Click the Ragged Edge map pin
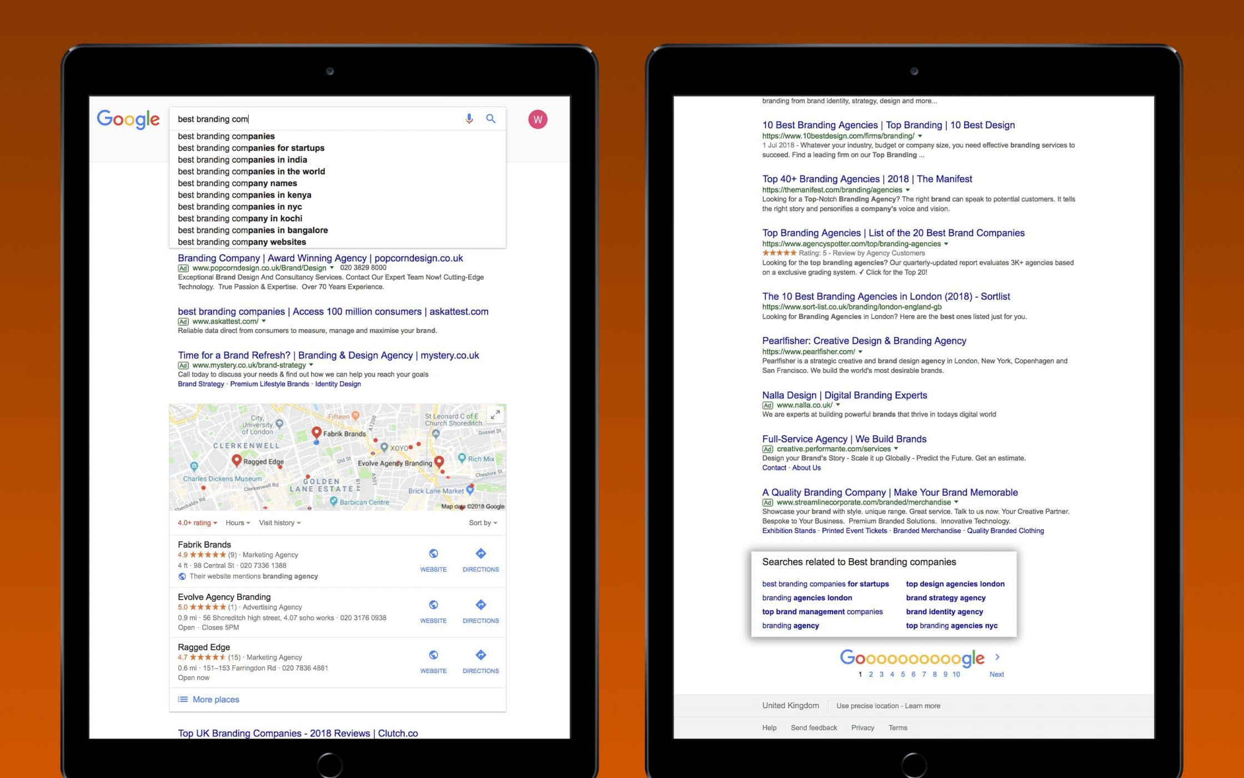Viewport: 1244px width, 778px height. tap(237, 461)
